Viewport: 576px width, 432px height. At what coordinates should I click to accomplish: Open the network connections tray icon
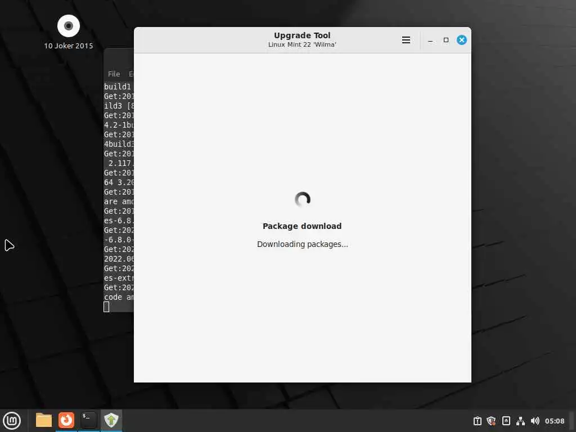click(520, 421)
